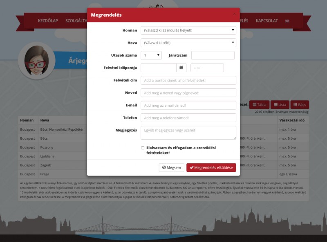Switch to Rács grid view
327x242 pixels.
tap(300, 105)
